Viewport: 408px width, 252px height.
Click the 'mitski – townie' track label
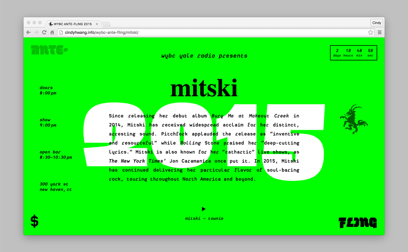(x=204, y=218)
